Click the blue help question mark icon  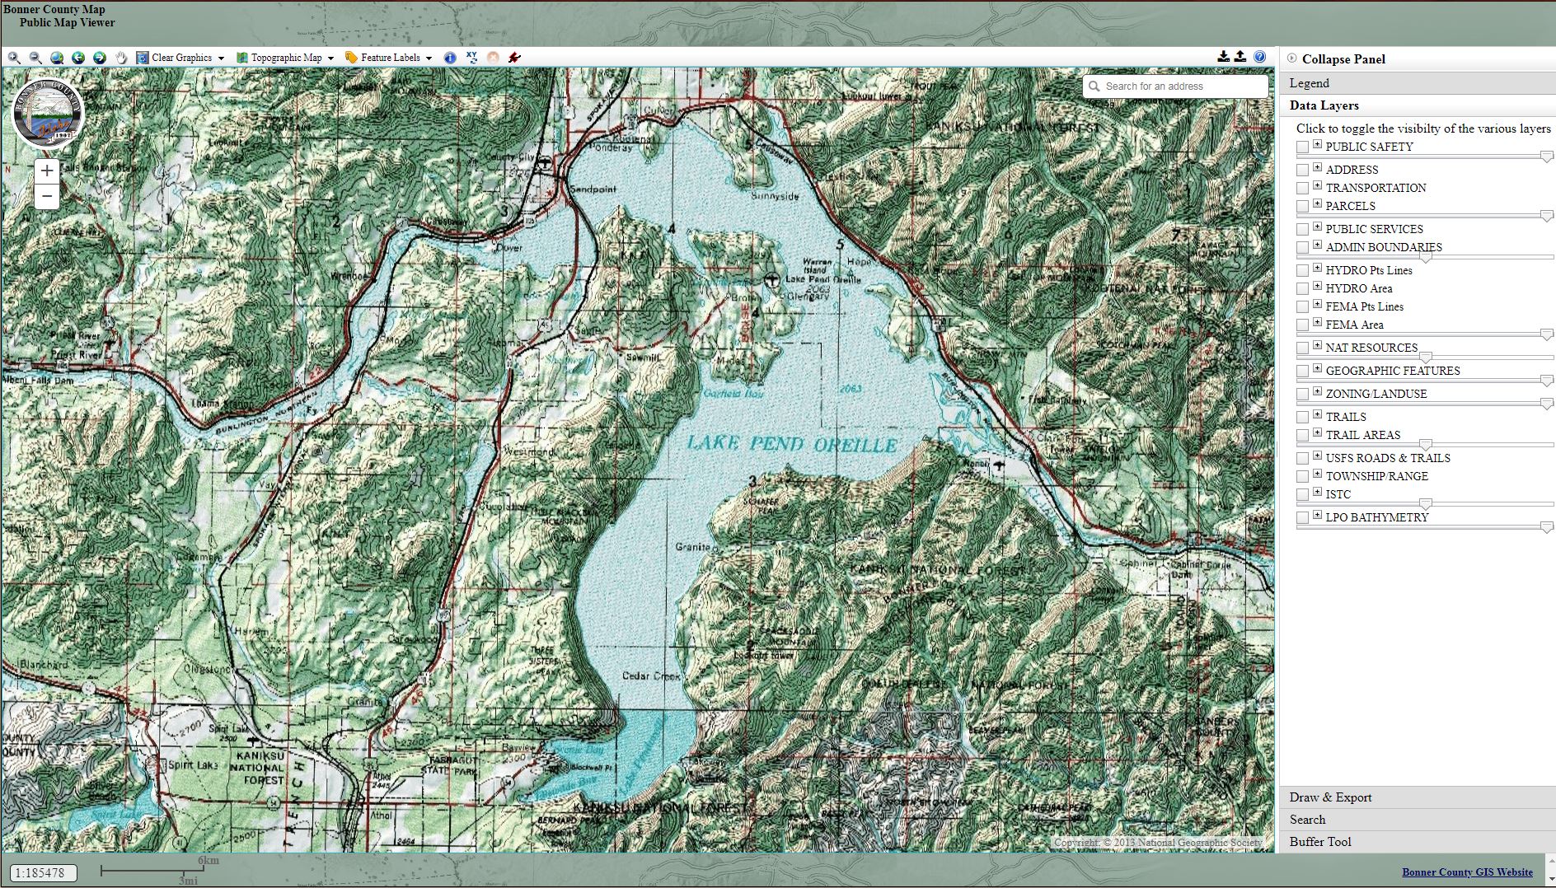(1259, 57)
